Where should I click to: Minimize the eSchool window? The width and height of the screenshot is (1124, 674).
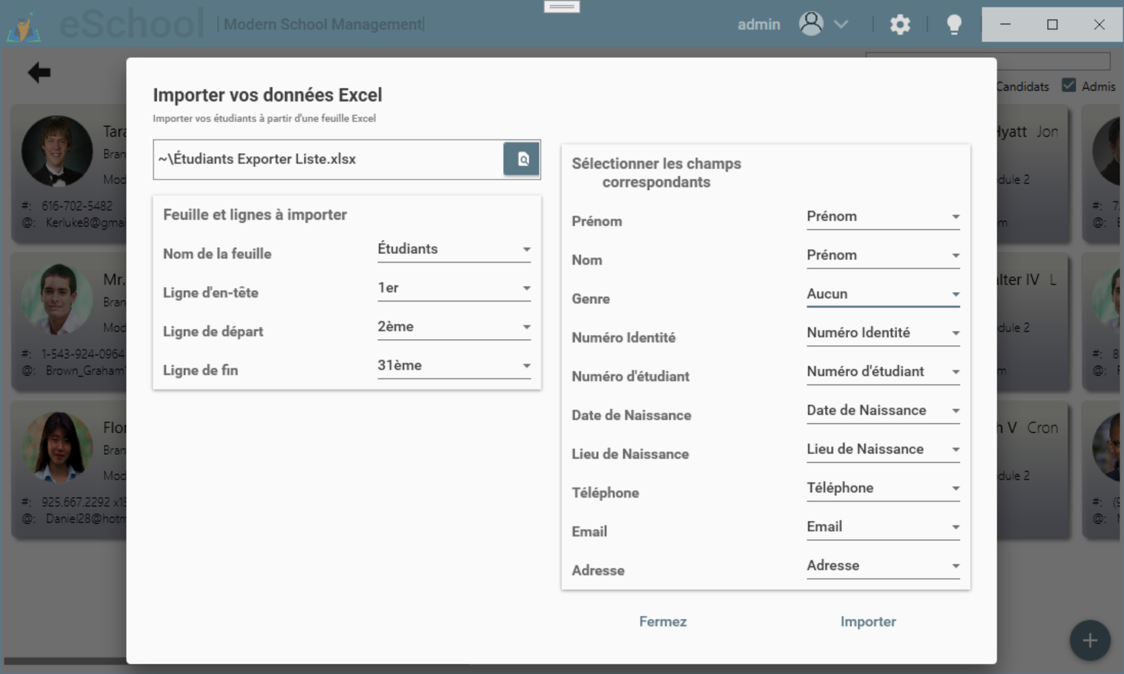coord(1005,25)
